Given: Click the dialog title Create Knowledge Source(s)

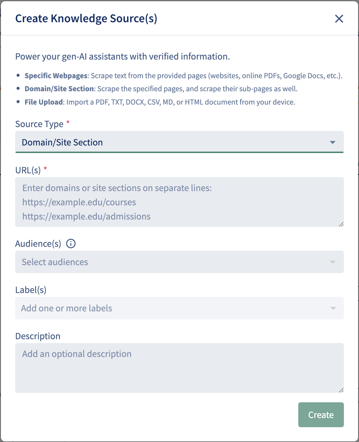Looking at the screenshot, I should (x=86, y=19).
